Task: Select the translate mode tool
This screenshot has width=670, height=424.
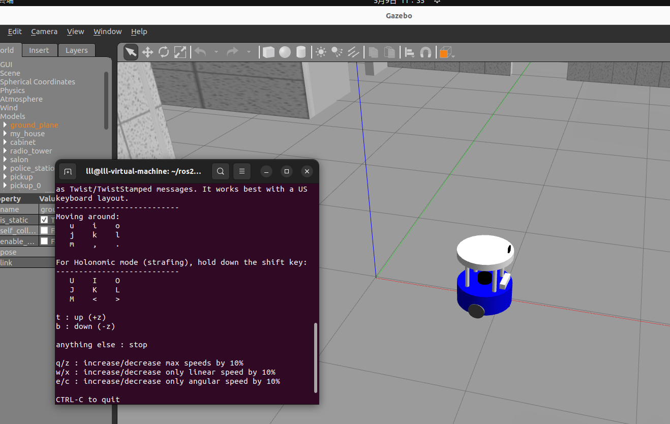Action: point(147,52)
